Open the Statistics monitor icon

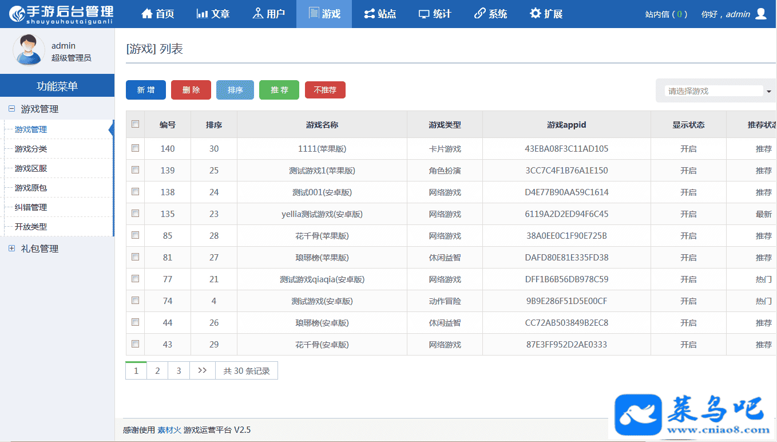coord(424,14)
